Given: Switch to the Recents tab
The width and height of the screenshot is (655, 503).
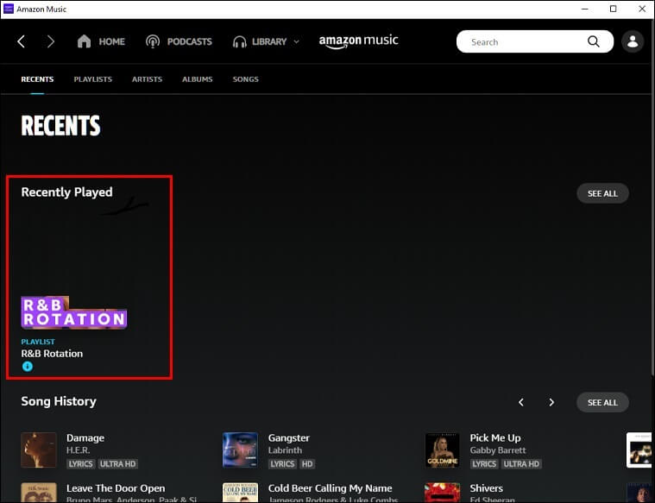Looking at the screenshot, I should (37, 79).
